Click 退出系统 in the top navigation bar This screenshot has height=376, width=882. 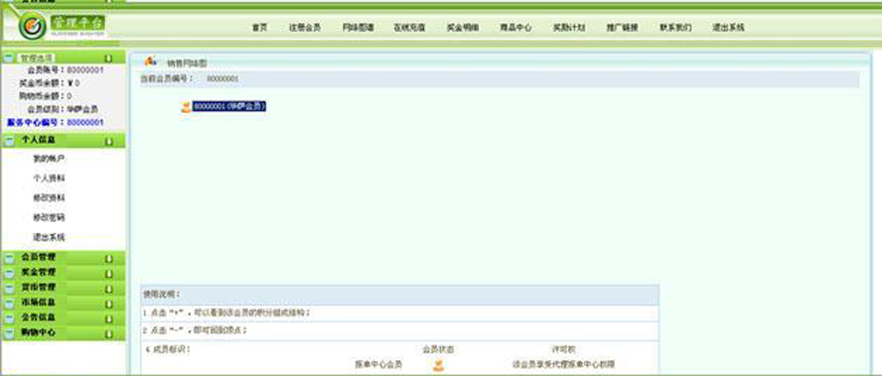pyautogui.click(x=728, y=27)
